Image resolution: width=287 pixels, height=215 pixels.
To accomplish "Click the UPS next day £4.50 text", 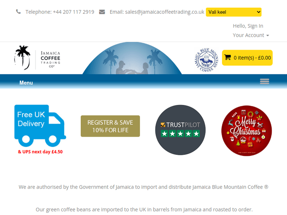I will [40, 152].
